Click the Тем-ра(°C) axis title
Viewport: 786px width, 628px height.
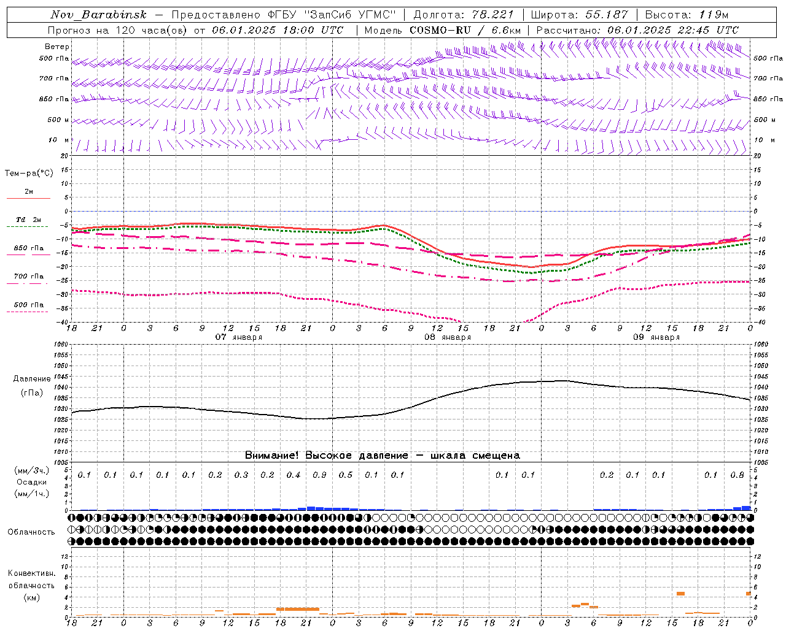(x=29, y=174)
